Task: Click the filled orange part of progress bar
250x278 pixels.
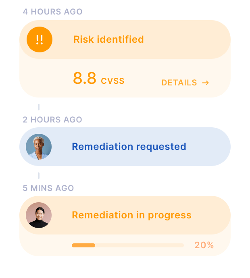Action: pyautogui.click(x=83, y=245)
